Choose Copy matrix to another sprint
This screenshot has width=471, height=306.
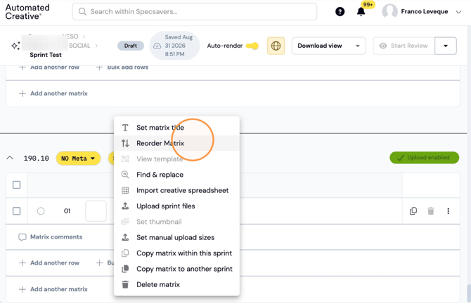[176, 269]
